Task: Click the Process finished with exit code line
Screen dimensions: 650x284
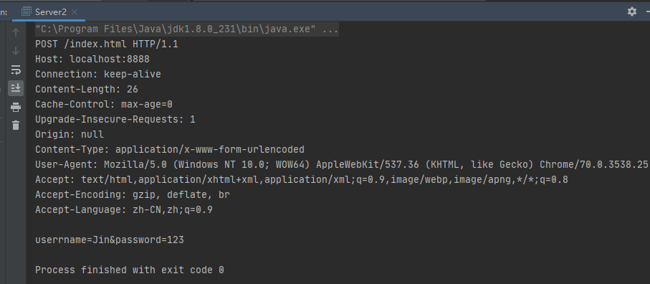Action: coord(129,270)
